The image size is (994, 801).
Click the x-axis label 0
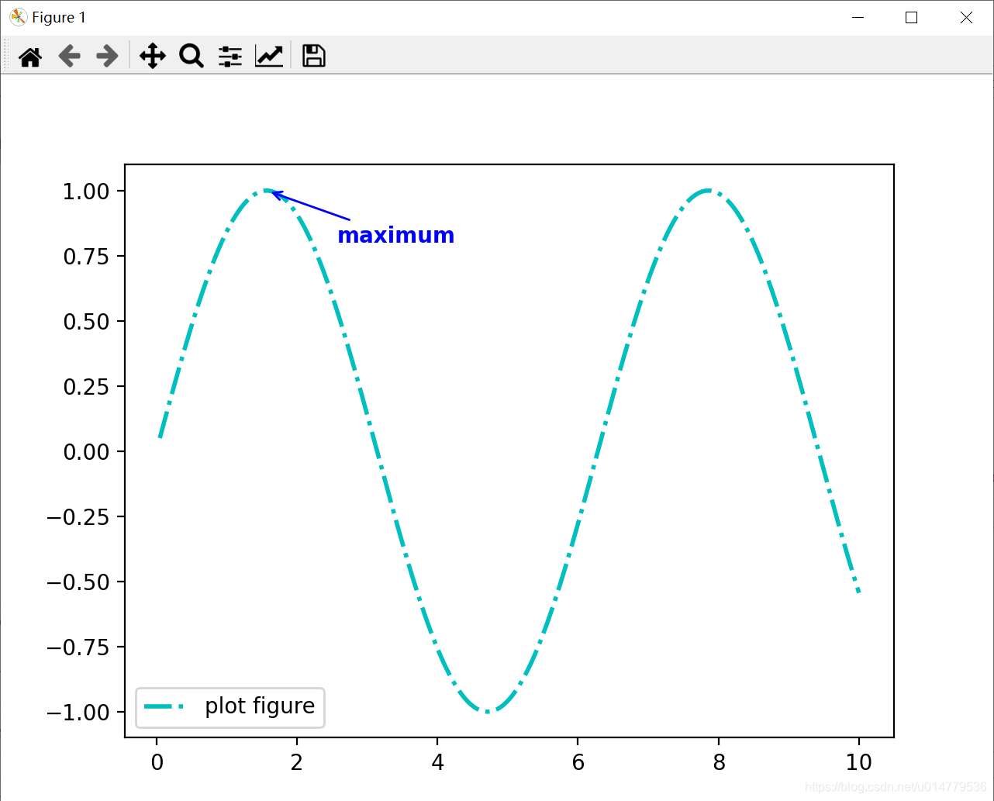coord(157,763)
